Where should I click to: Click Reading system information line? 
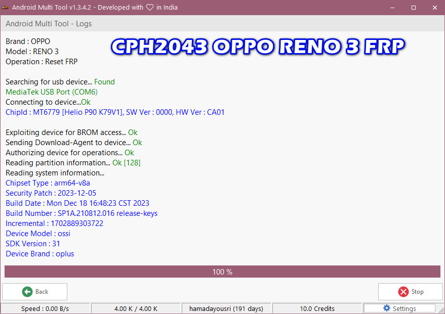click(x=55, y=173)
